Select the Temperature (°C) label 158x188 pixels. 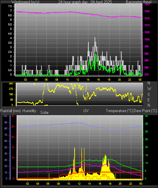(x=119, y=111)
